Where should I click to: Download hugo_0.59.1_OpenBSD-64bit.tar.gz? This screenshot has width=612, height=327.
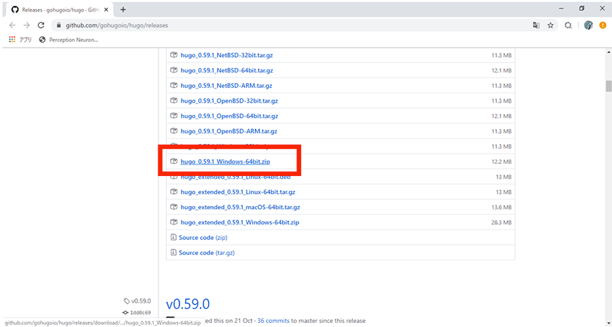(229, 116)
